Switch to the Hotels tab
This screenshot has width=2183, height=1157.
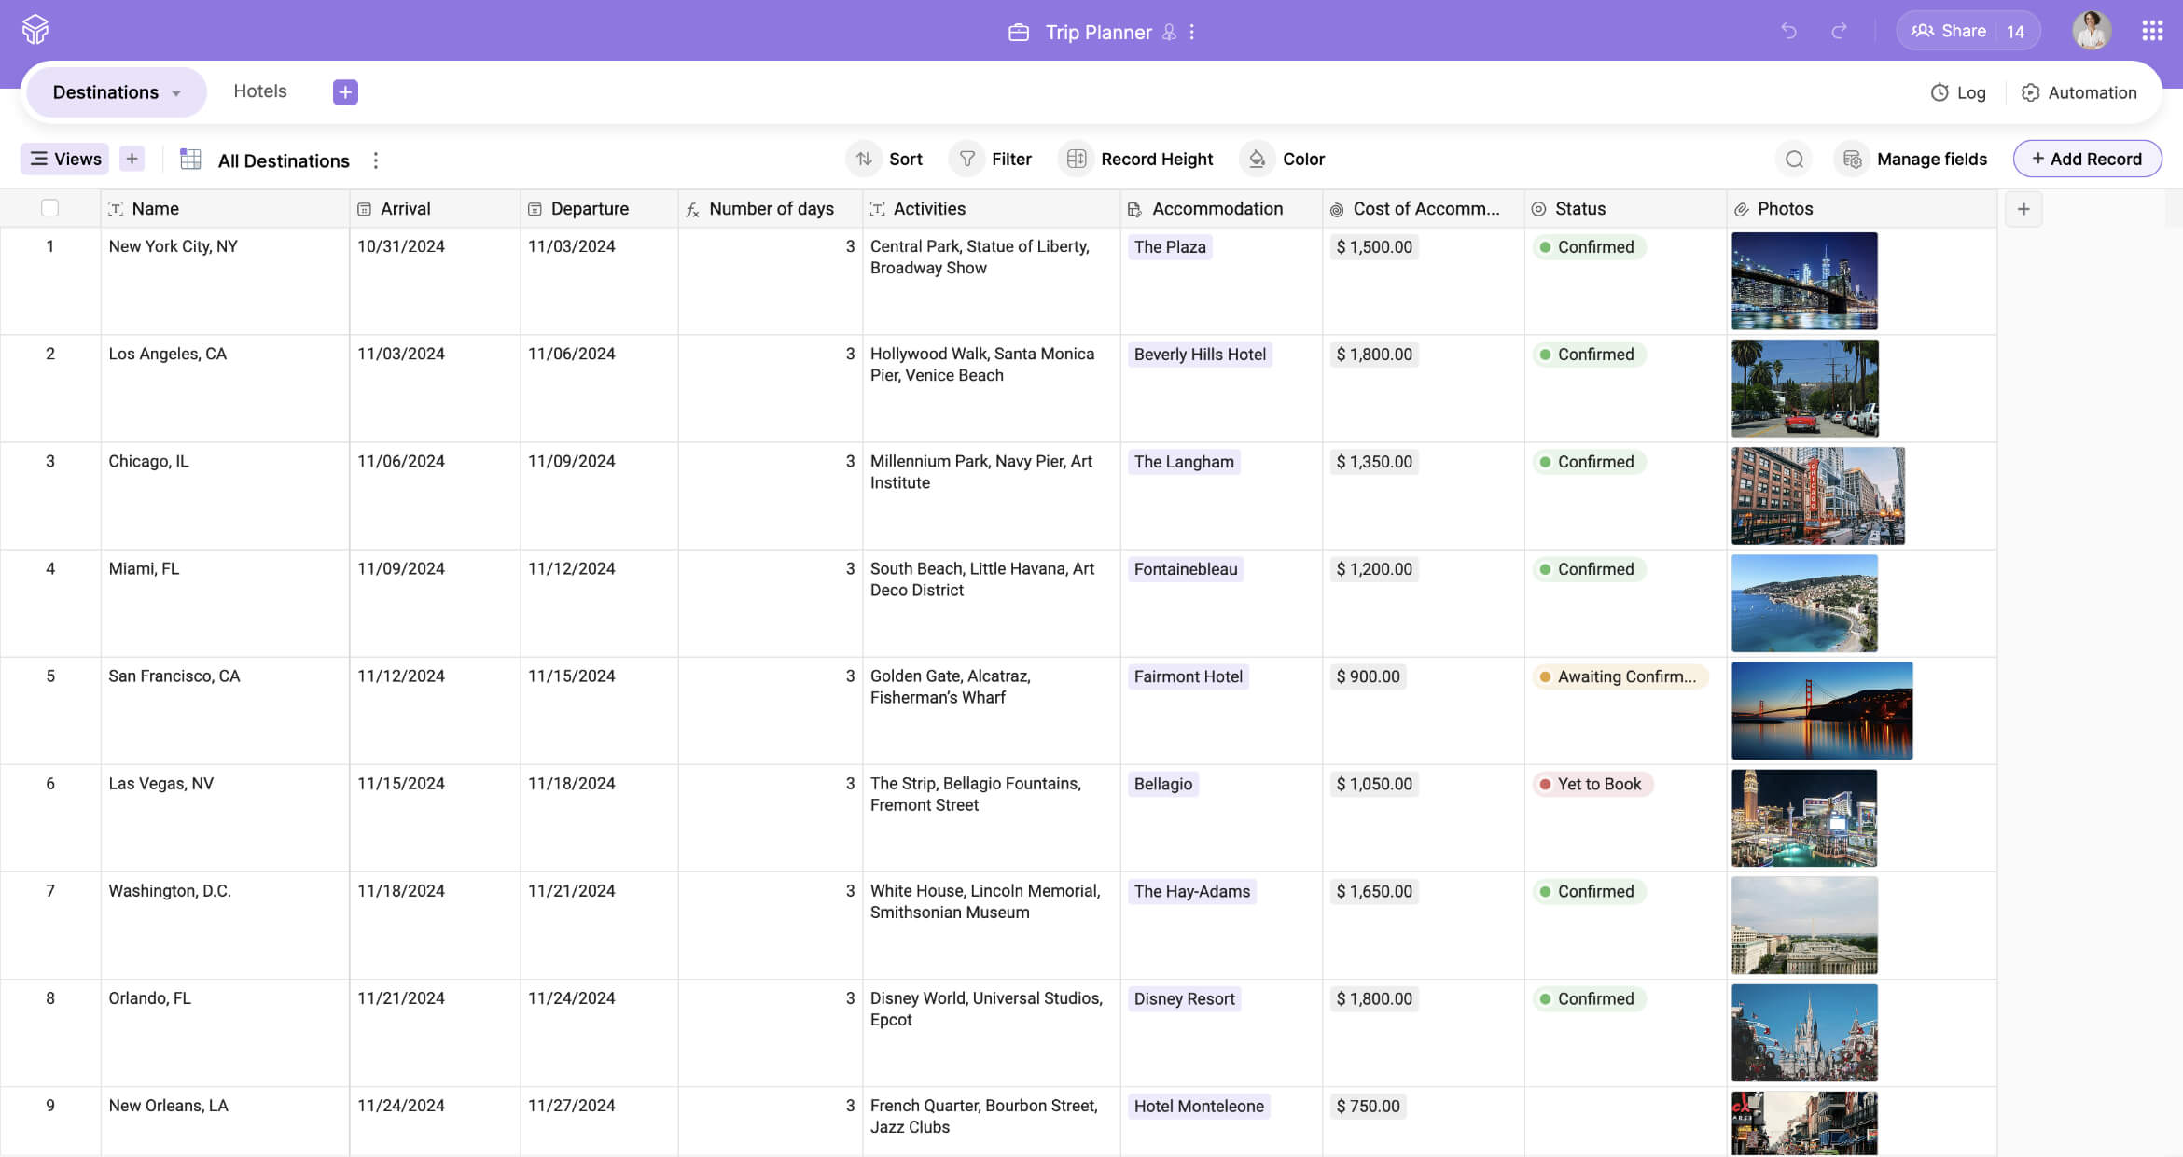pos(259,91)
